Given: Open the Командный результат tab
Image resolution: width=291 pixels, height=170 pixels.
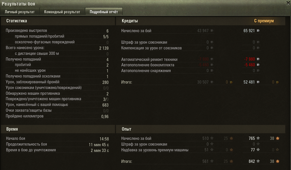Looking at the screenshot, I should [62, 12].
